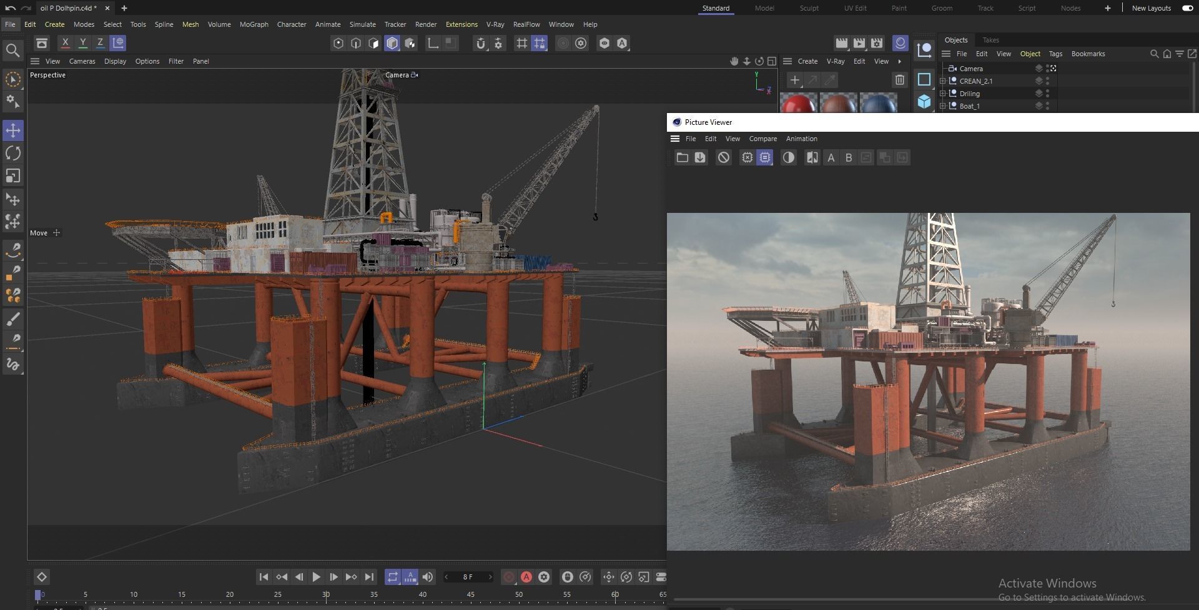Click material manager more arrow after View
This screenshot has width=1199, height=610.
point(900,61)
